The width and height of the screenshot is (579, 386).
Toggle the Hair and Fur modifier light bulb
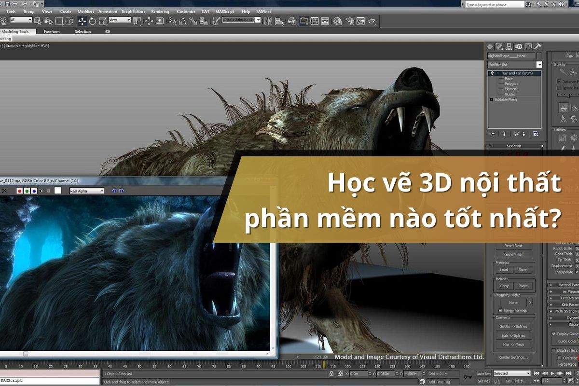pyautogui.click(x=492, y=73)
